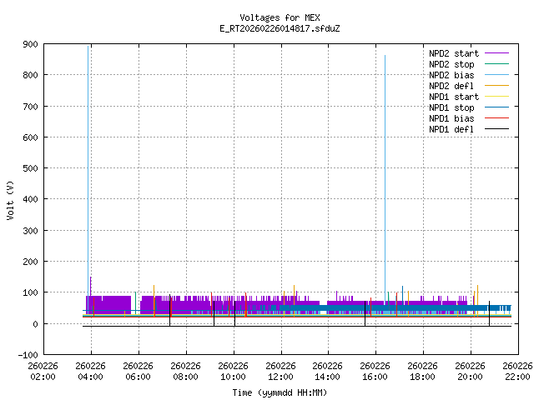Click the -100 value on y-axis

tap(28, 355)
